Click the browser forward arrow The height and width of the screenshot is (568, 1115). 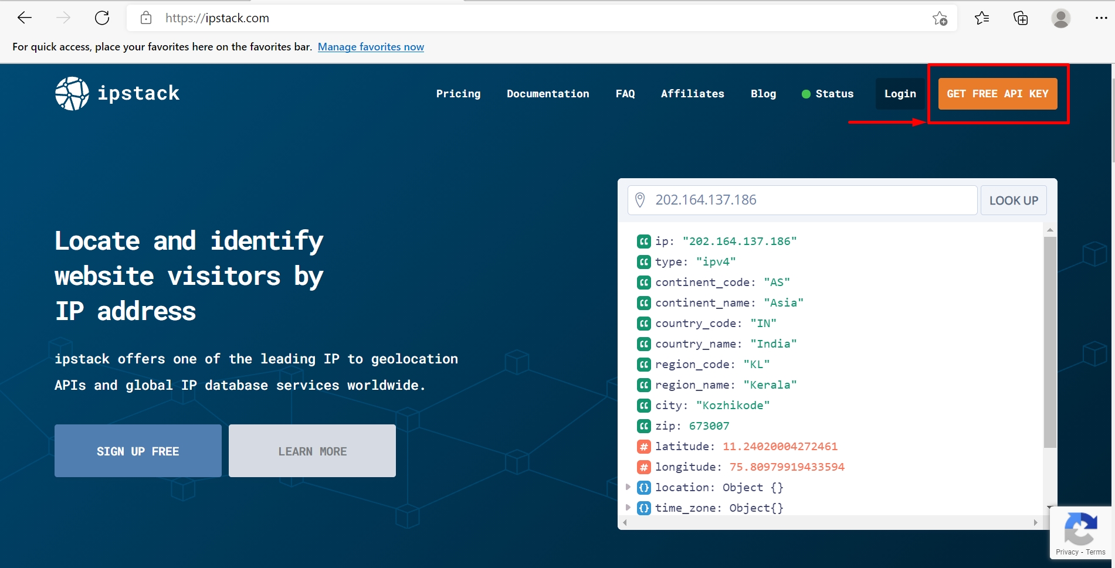pyautogui.click(x=63, y=18)
